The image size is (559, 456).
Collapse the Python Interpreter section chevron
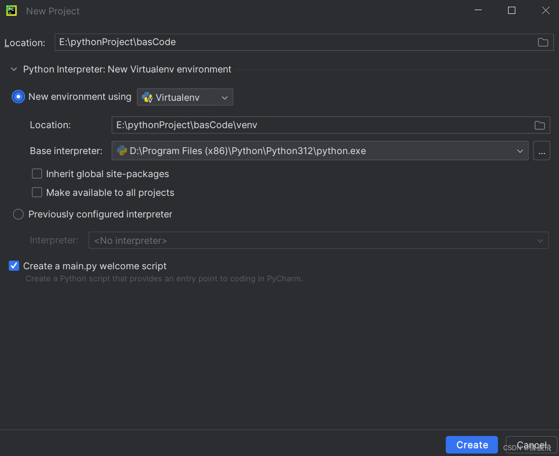click(14, 69)
